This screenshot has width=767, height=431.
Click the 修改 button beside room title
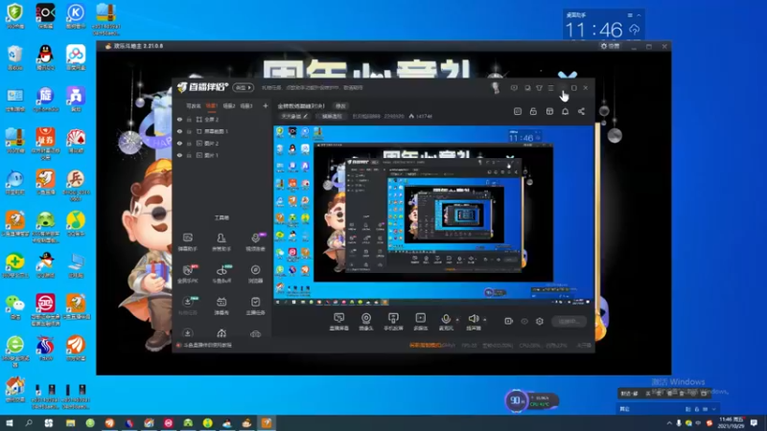pos(340,106)
